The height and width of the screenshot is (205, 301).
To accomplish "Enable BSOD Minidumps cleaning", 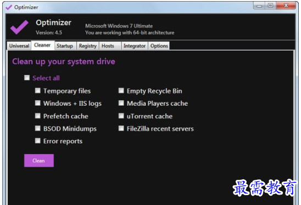I will (x=37, y=128).
